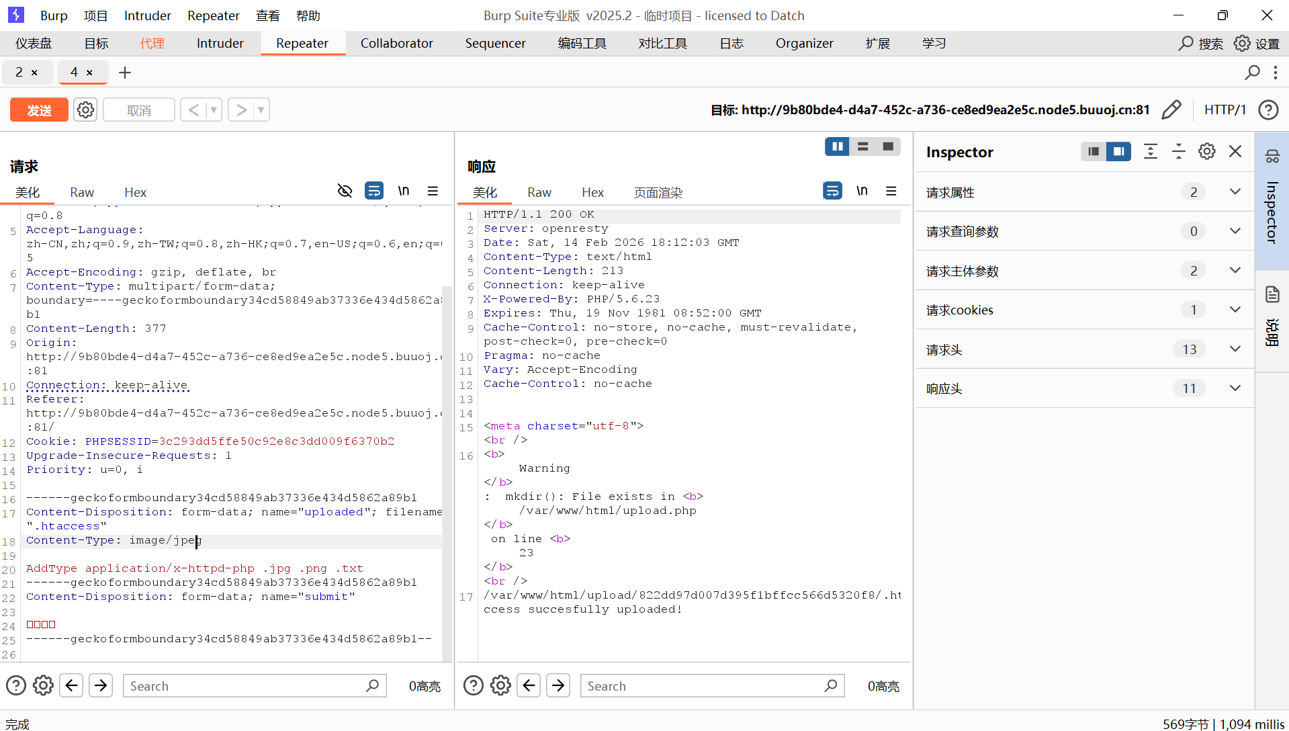1289x731 pixels.
Task: Open request search help icon
Action: coord(16,685)
